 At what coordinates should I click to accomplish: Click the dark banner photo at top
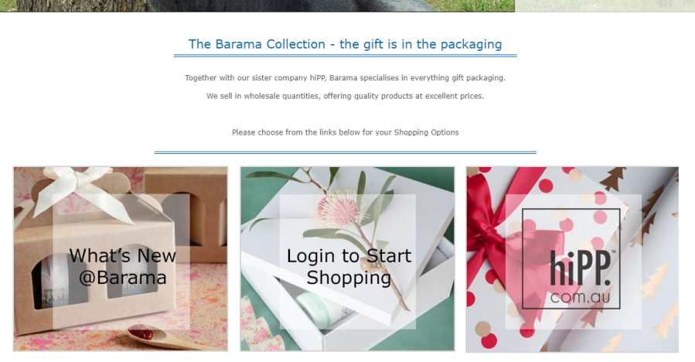(257, 5)
